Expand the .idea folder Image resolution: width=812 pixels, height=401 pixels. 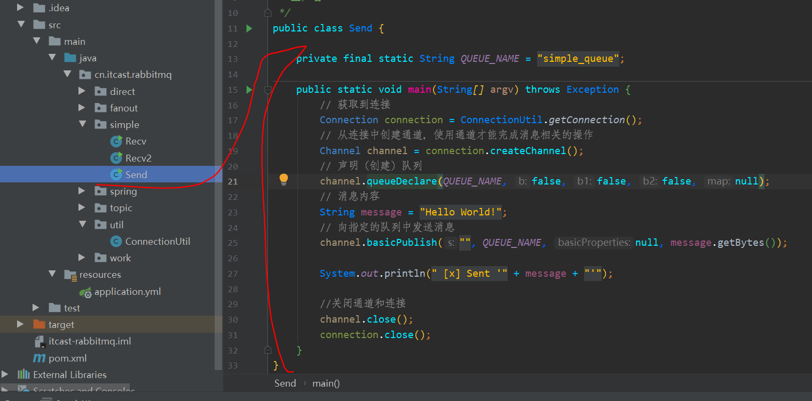21,8
